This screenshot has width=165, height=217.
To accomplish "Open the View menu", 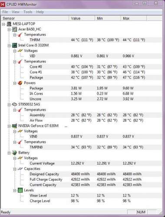I will (16, 12).
